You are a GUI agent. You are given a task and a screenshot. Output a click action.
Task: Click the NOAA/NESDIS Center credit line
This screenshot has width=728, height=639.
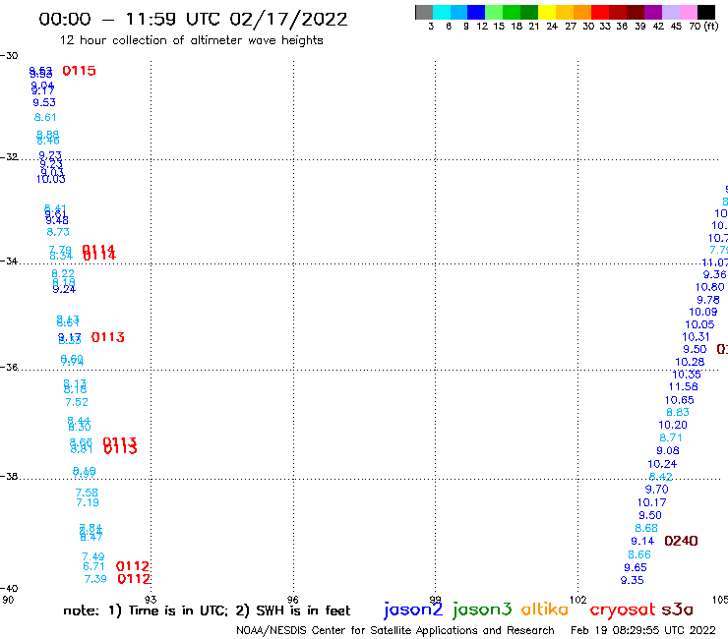click(x=395, y=630)
